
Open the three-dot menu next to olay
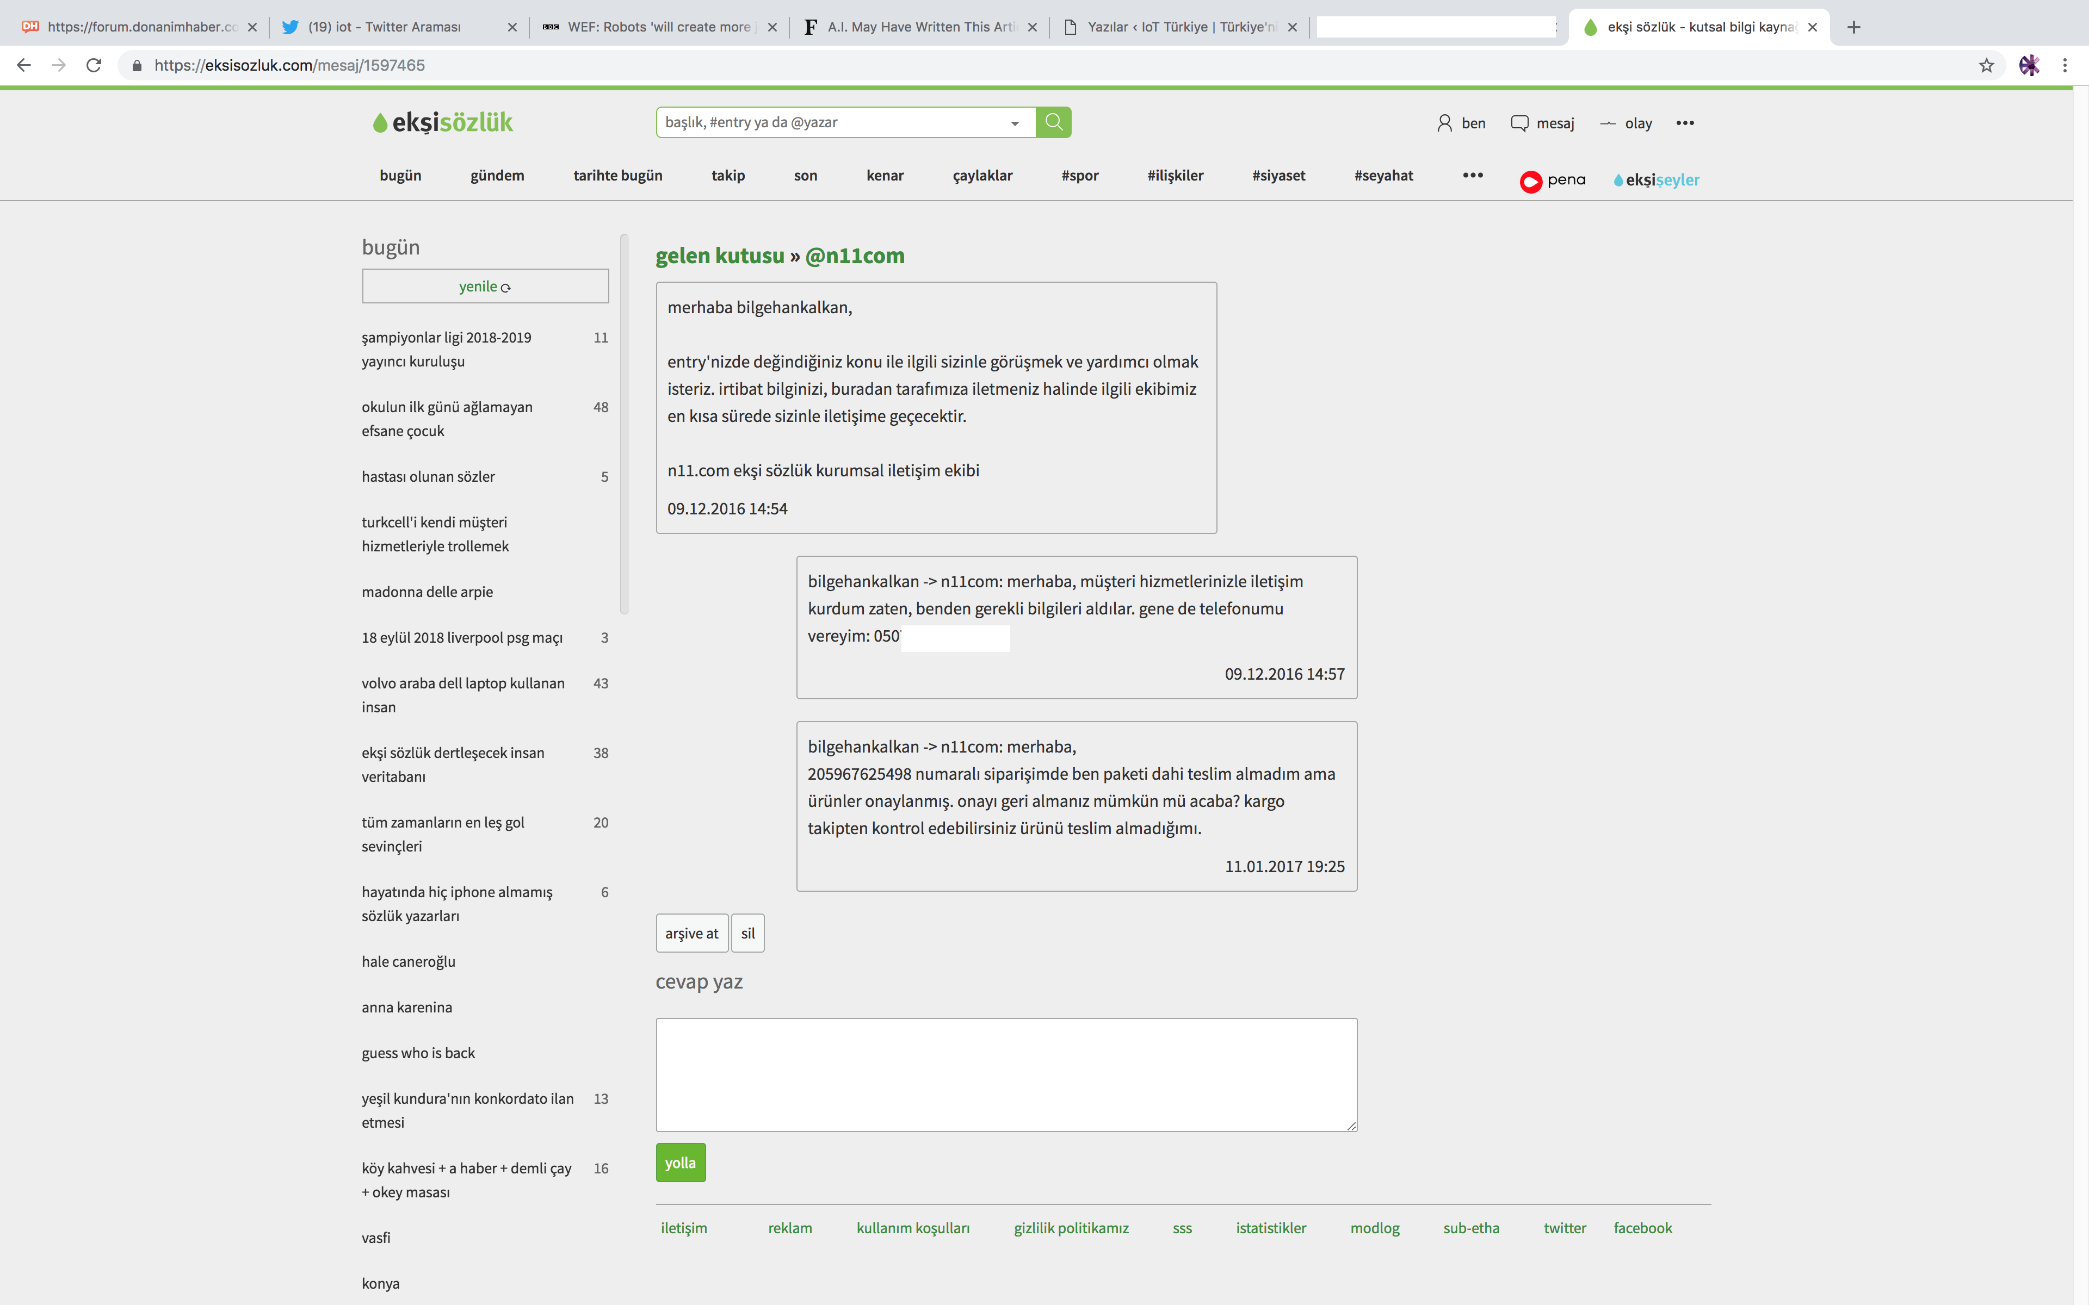point(1685,122)
